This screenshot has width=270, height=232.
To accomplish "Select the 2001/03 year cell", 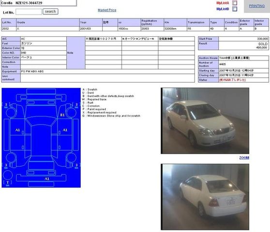I will click(91, 29).
